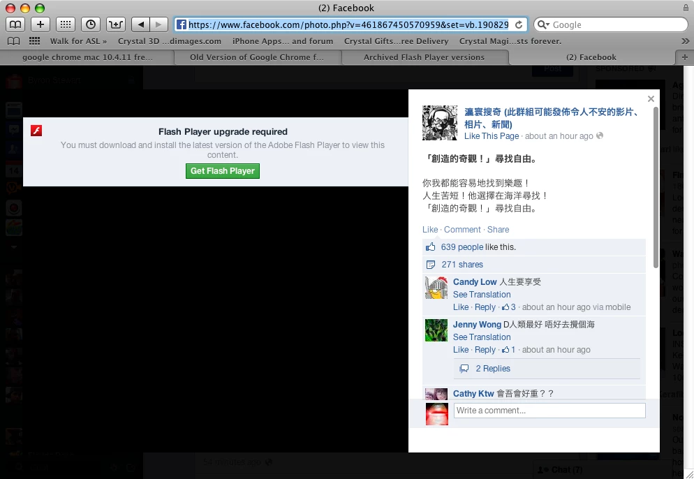Screen dimensions: 694x479
Task: Open the page profile picture
Action: click(439, 123)
